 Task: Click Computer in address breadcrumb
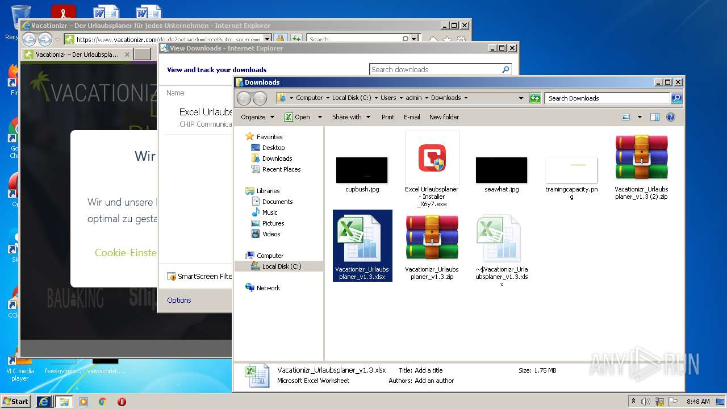[309, 98]
